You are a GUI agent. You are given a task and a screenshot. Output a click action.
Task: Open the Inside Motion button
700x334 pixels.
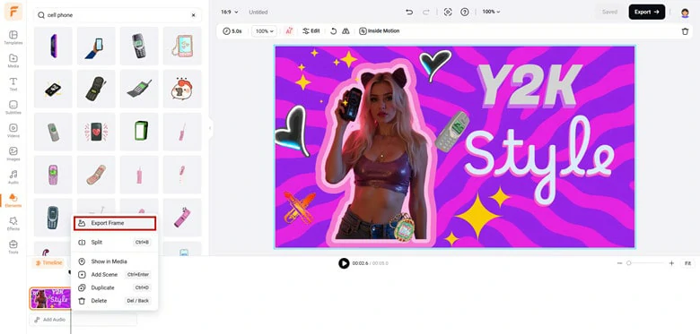tap(380, 31)
